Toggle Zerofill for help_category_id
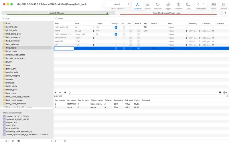This screenshot has height=143, width=229. pos(124,34)
